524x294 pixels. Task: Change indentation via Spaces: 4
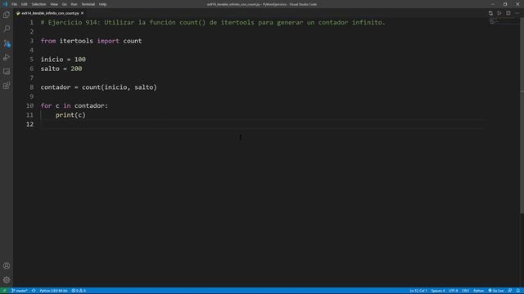click(438, 291)
